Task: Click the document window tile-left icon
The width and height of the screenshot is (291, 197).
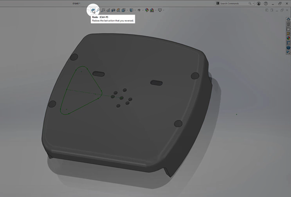Action: click(x=266, y=10)
